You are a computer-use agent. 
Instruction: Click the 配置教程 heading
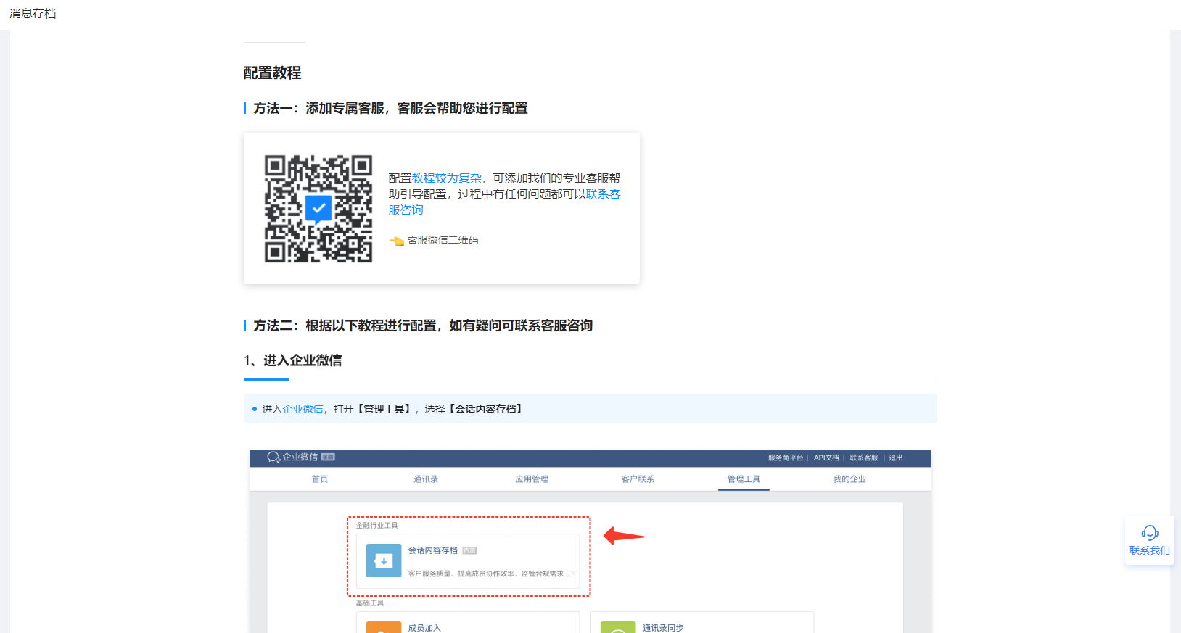(x=272, y=73)
